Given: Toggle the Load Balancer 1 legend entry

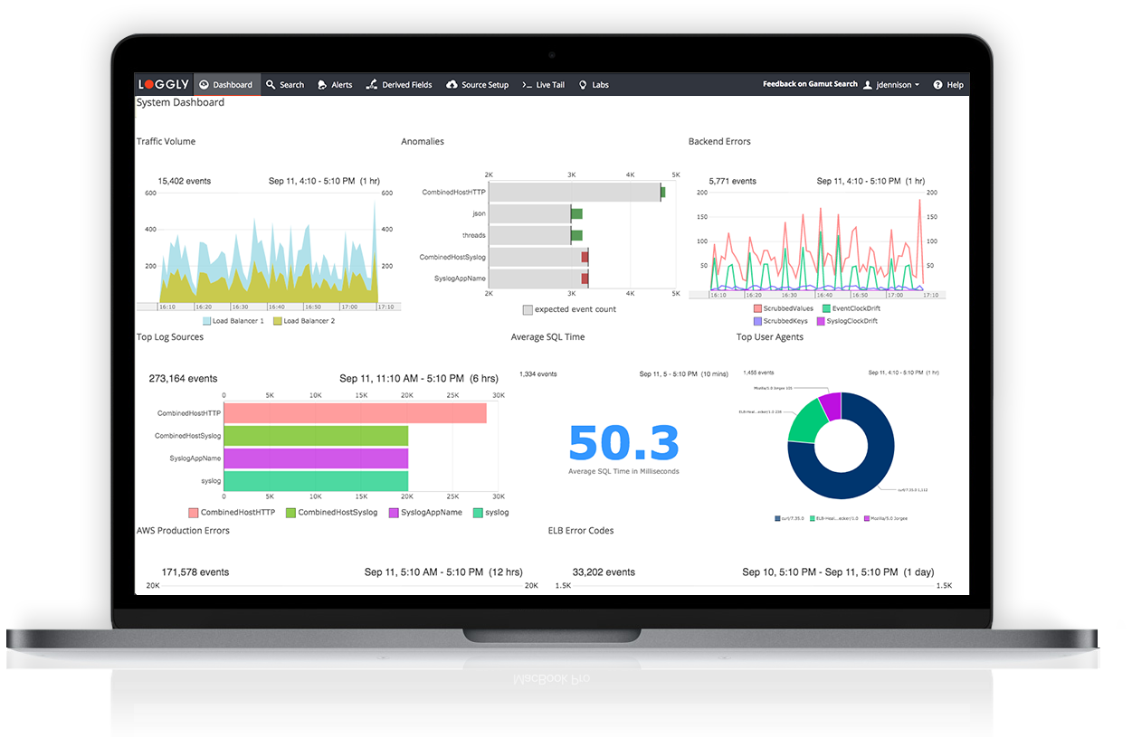Looking at the screenshot, I should tap(233, 321).
